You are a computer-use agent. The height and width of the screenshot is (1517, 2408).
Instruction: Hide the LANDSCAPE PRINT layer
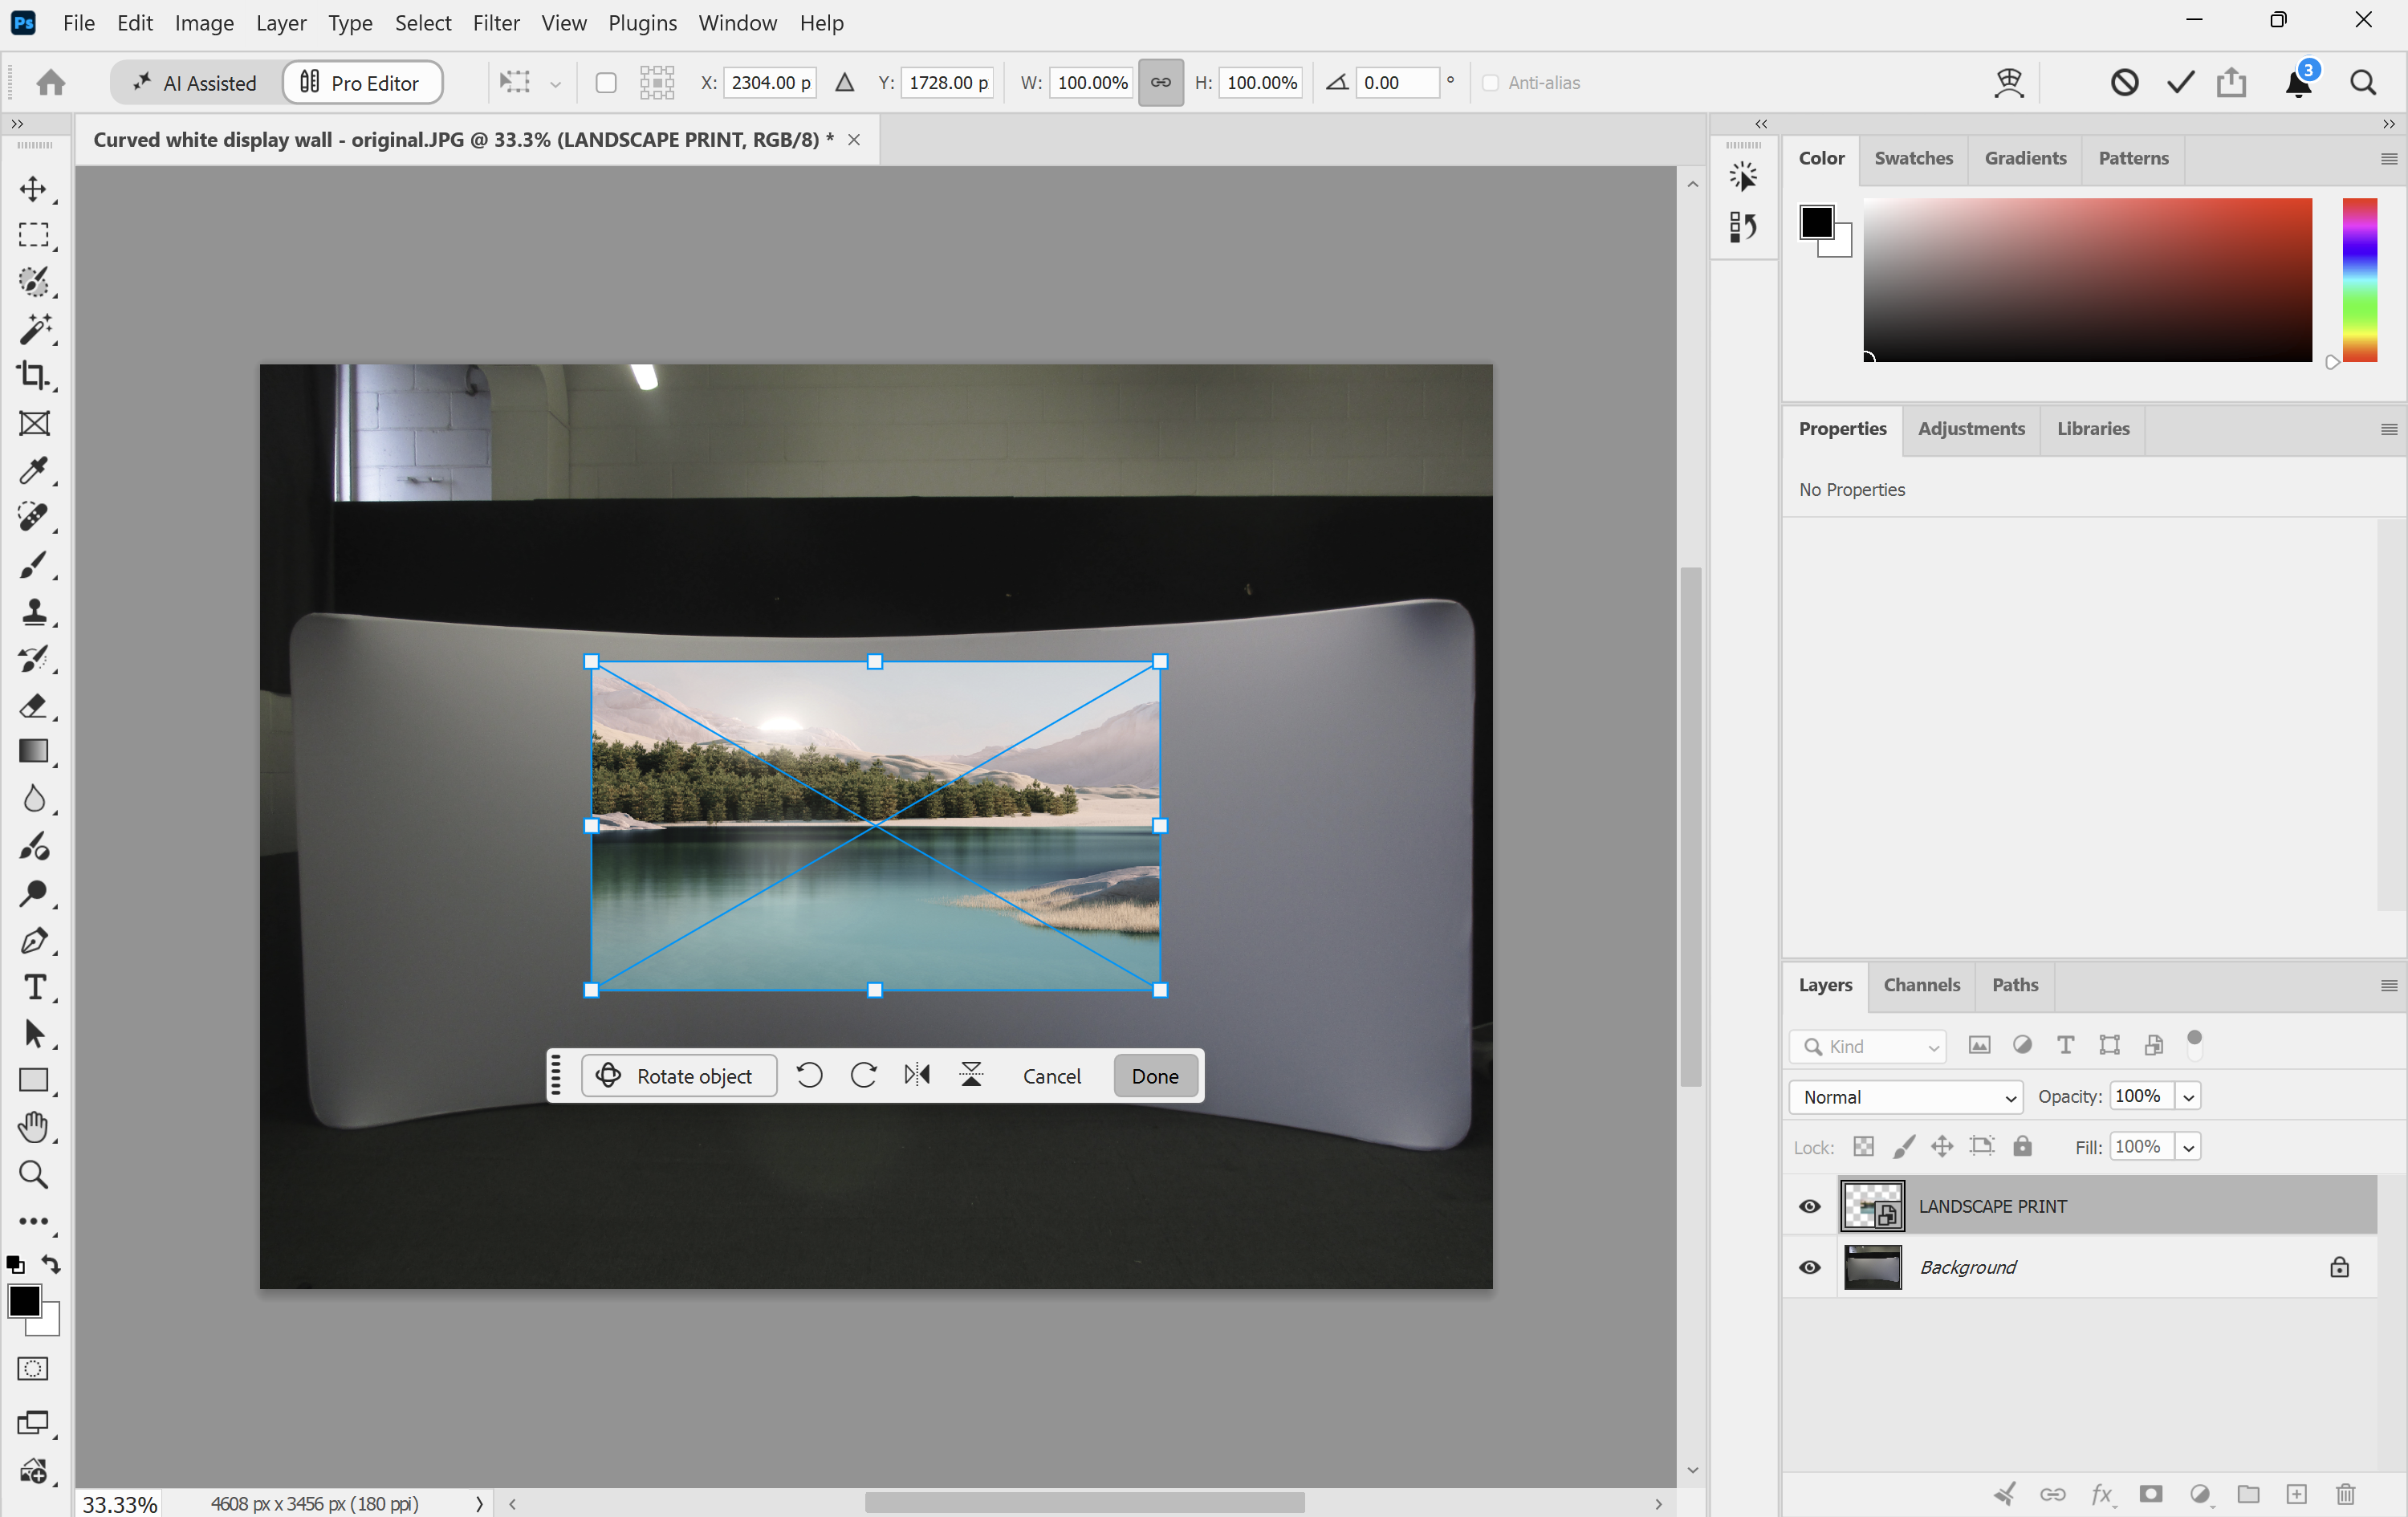coord(1809,1206)
